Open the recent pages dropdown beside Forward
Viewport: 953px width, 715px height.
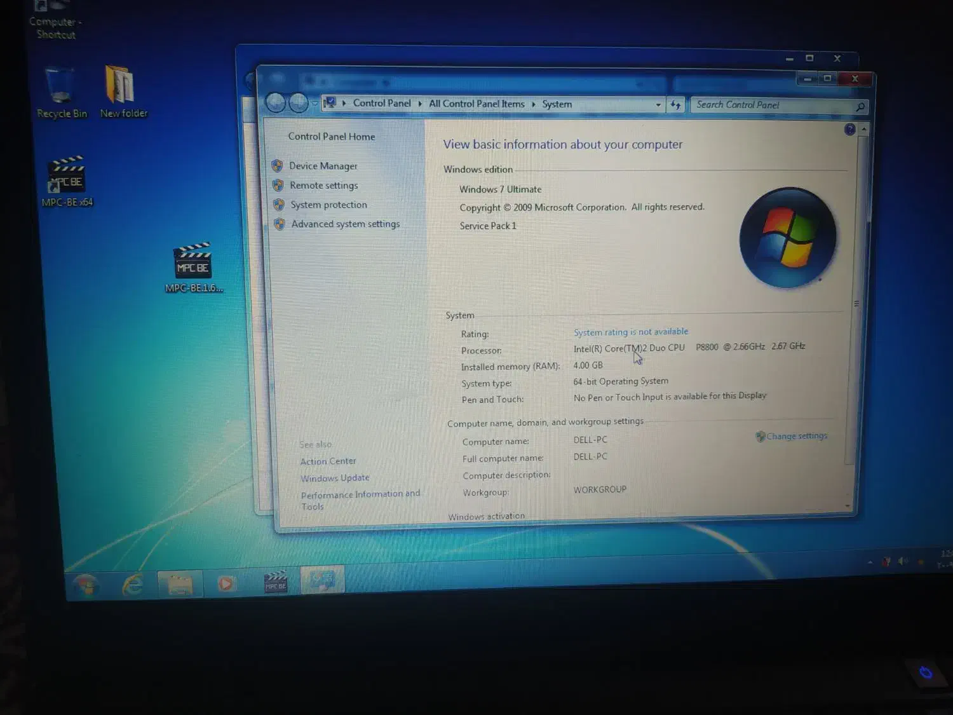tap(314, 103)
